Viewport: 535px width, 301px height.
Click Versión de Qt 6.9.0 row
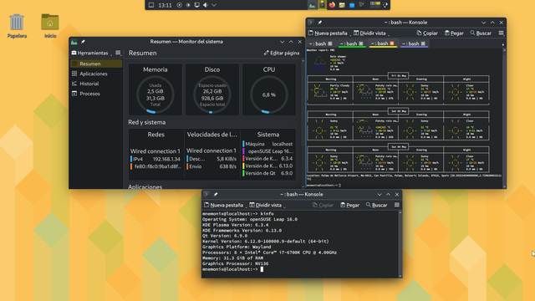pyautogui.click(x=268, y=173)
